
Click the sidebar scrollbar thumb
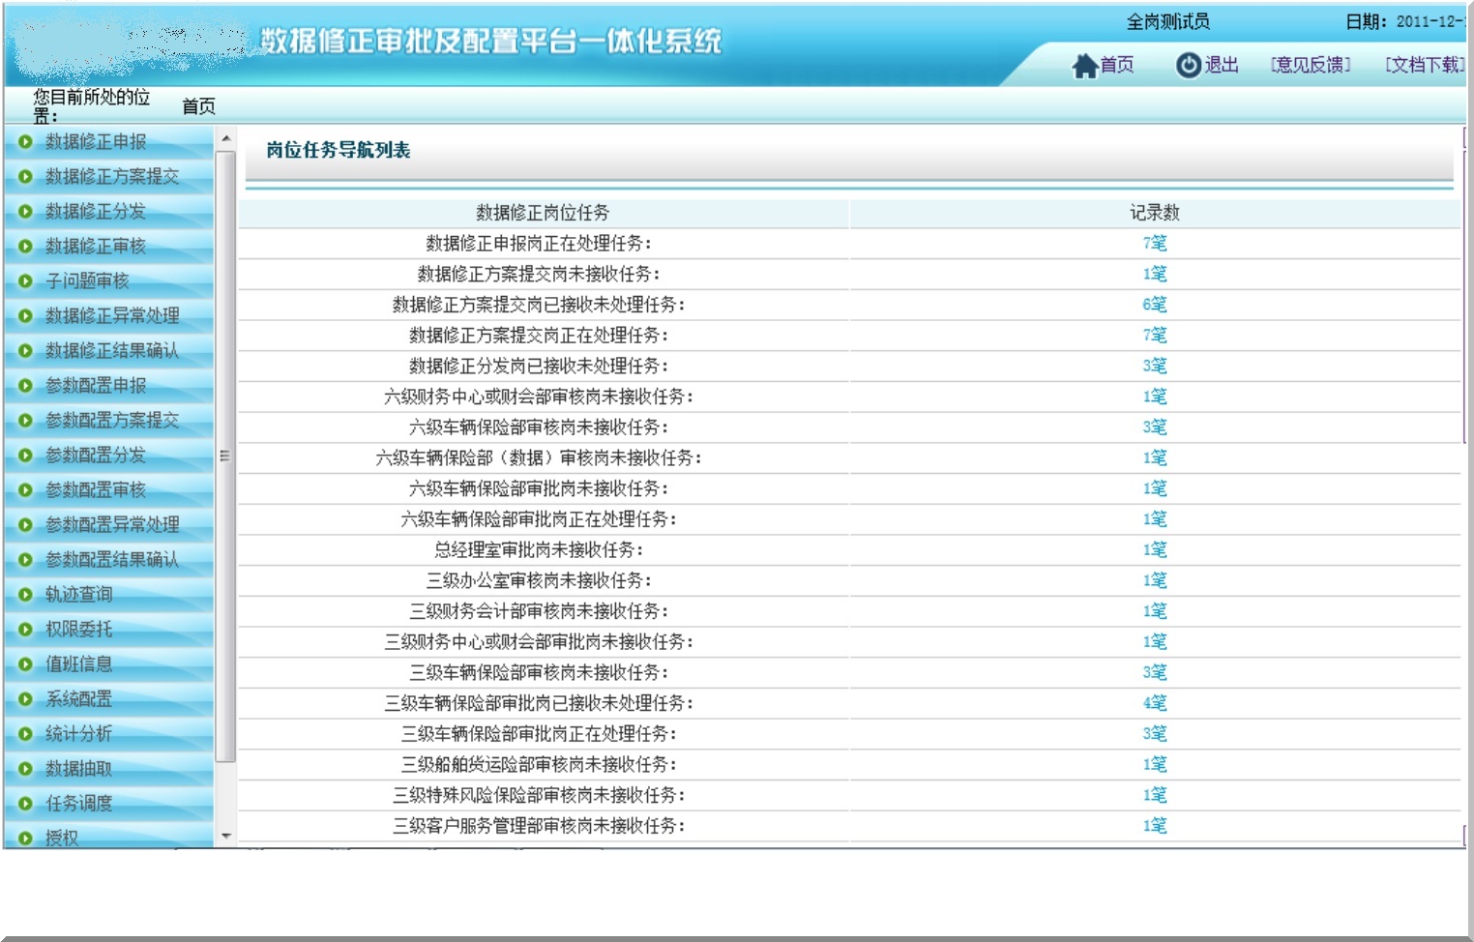tap(225, 456)
